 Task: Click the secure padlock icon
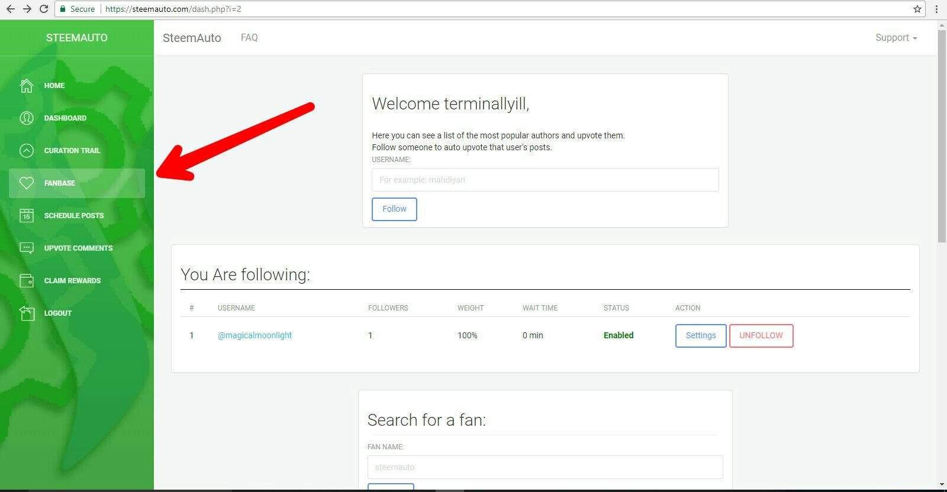coord(63,9)
